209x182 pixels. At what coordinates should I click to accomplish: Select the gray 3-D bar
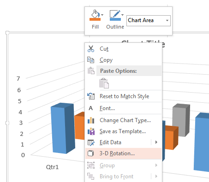pyautogui.click(x=181, y=120)
